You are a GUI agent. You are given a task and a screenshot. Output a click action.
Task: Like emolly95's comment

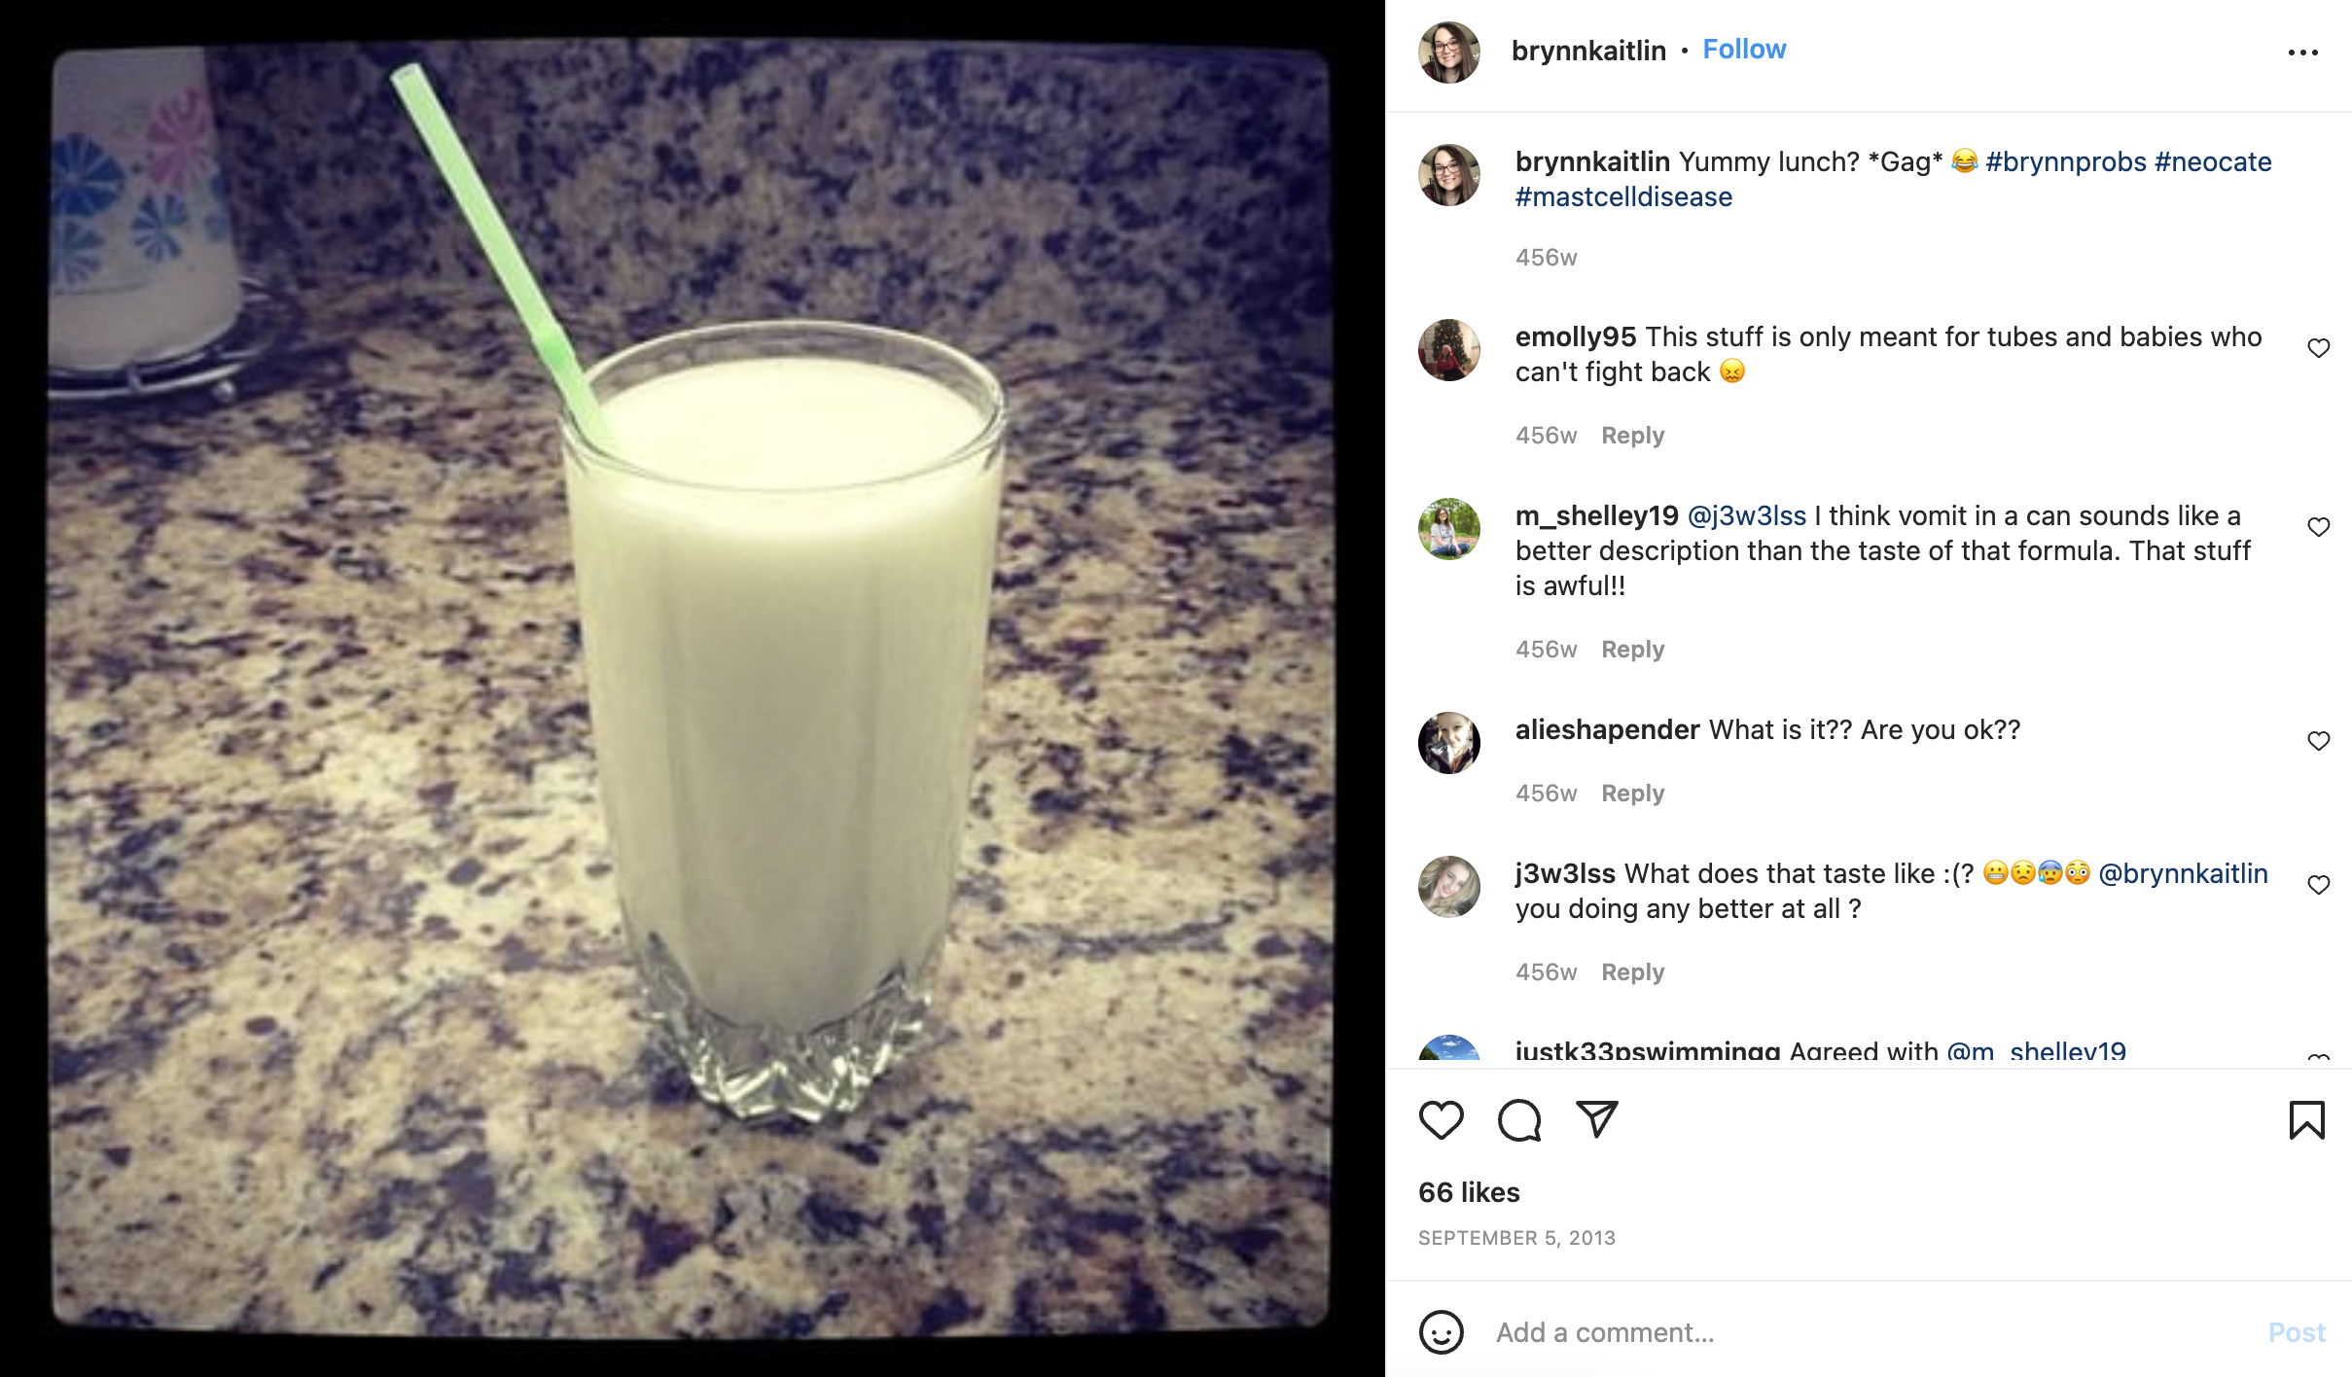click(x=2319, y=348)
